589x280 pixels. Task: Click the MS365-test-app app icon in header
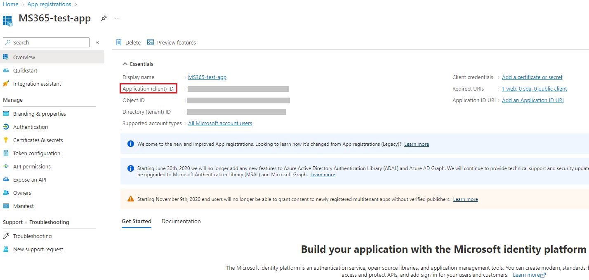coord(8,21)
